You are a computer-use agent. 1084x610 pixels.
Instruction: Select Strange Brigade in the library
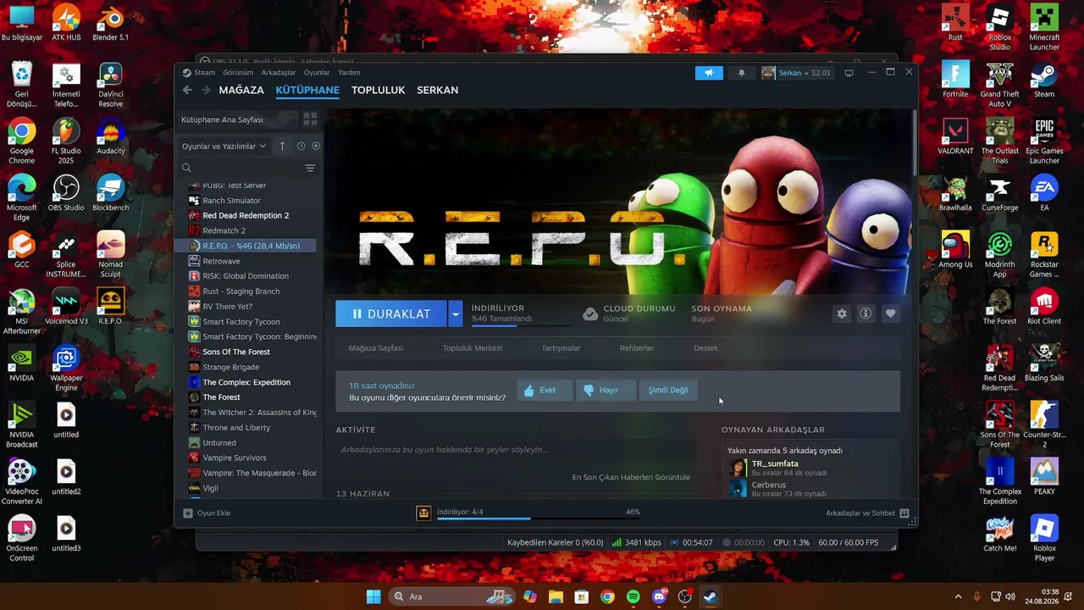(231, 367)
